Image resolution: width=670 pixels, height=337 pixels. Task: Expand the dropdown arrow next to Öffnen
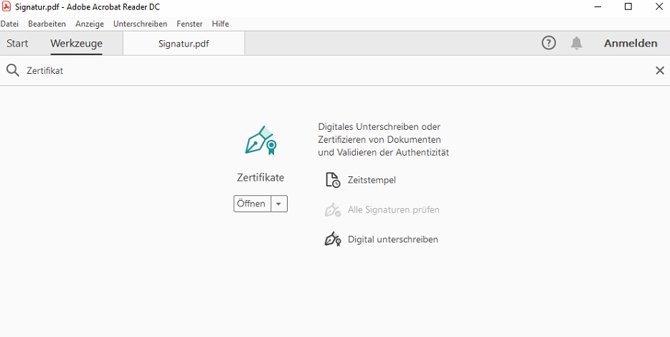point(278,204)
